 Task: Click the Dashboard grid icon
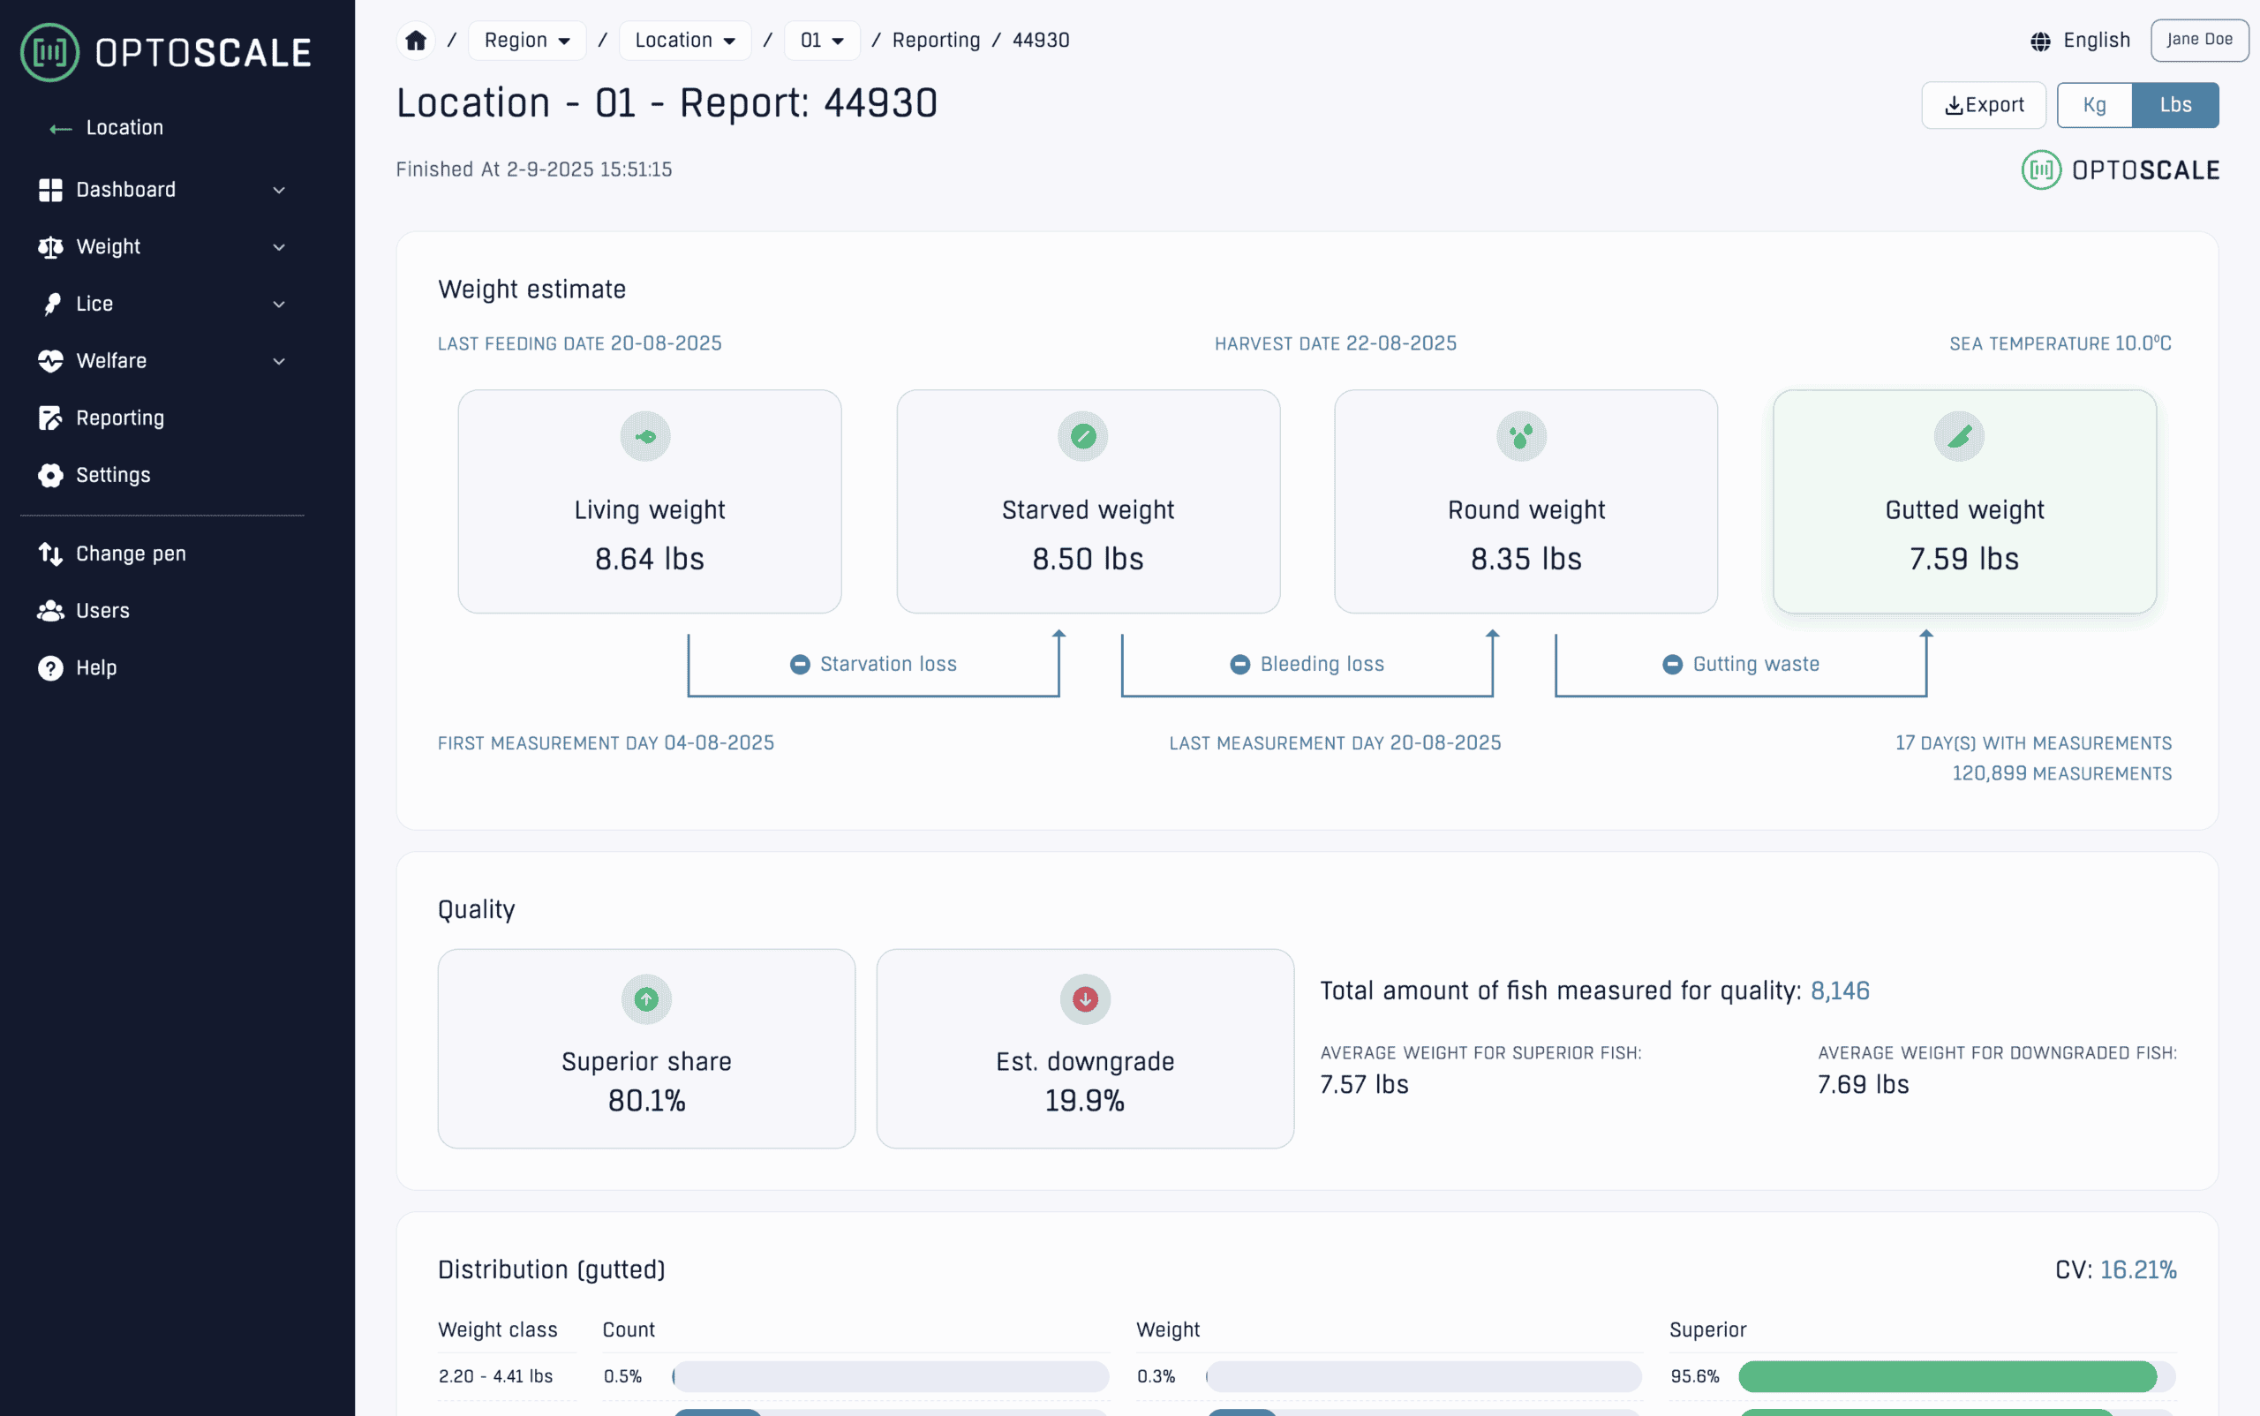click(x=50, y=190)
